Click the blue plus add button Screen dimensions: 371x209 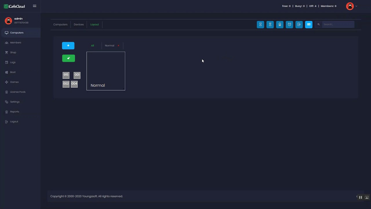(68, 46)
